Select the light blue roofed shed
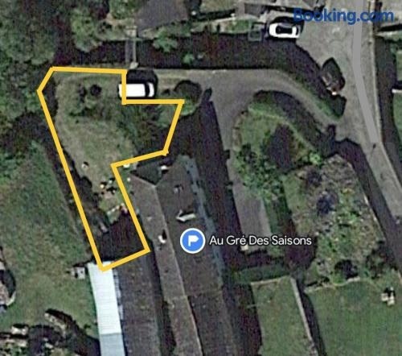Screen dimensions: 402x356 [106, 308]
